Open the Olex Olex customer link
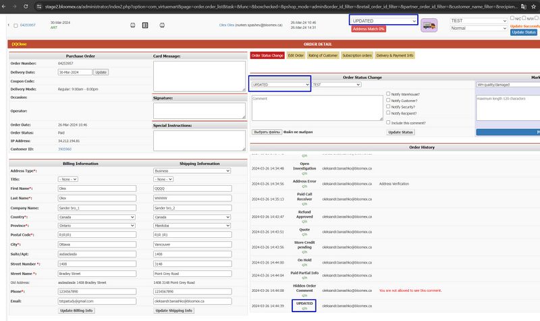Viewport: 540px width, 321px height. 227,25
